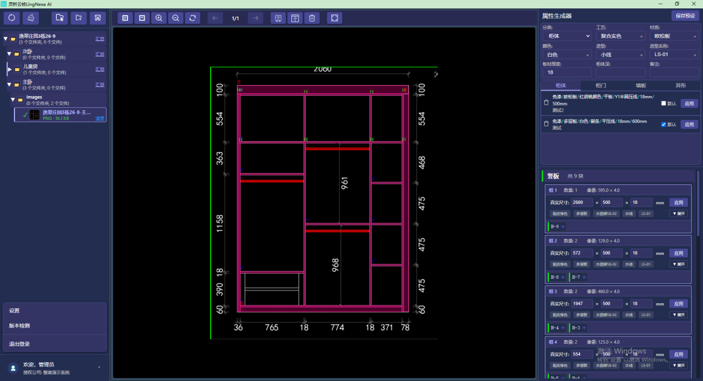
Task: Untick the 默认 checkbox for preset 测试
Action: [664, 124]
